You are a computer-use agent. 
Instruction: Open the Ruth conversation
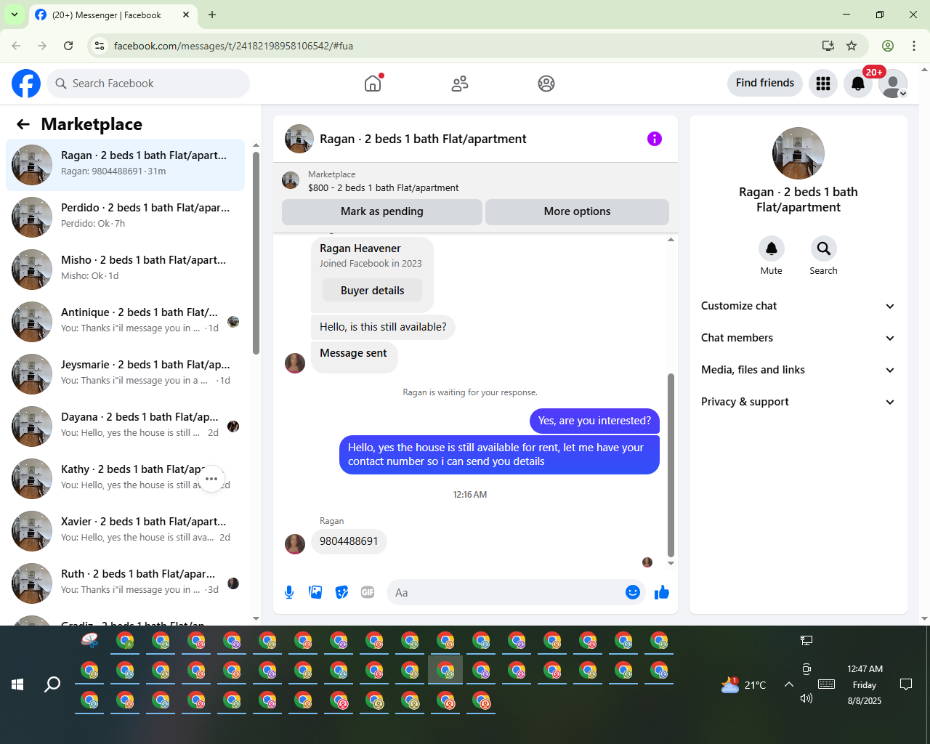(125, 583)
